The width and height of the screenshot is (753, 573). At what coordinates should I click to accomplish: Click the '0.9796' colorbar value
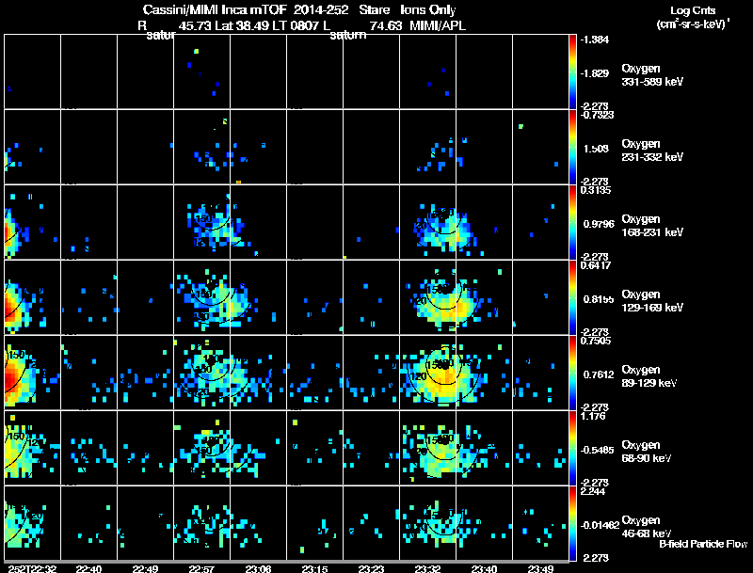[599, 224]
